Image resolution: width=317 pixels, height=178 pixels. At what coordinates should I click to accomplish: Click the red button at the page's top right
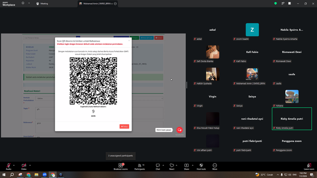159,38
